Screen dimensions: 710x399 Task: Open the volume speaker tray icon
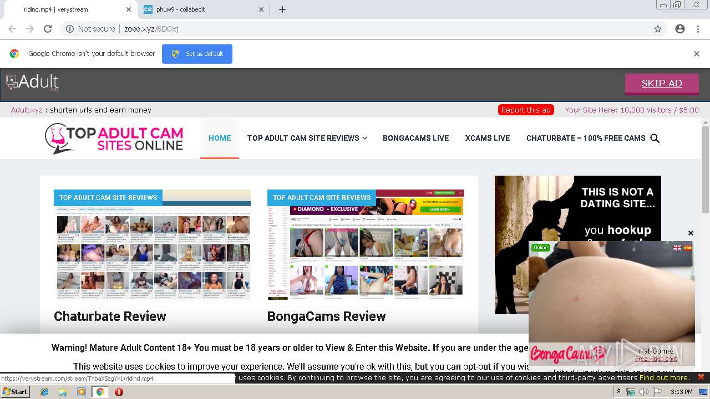[x=643, y=392]
